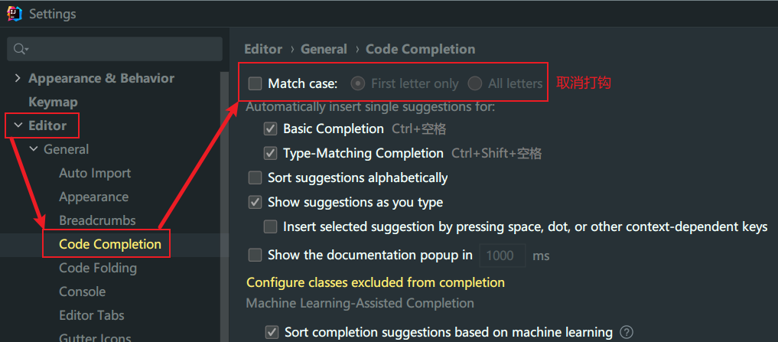Viewport: 778px width, 342px height.
Task: Click the help icon beside machine learning option
Action: [627, 331]
